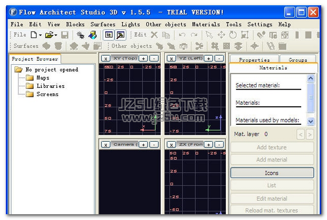Select the Materials tab

point(273,68)
